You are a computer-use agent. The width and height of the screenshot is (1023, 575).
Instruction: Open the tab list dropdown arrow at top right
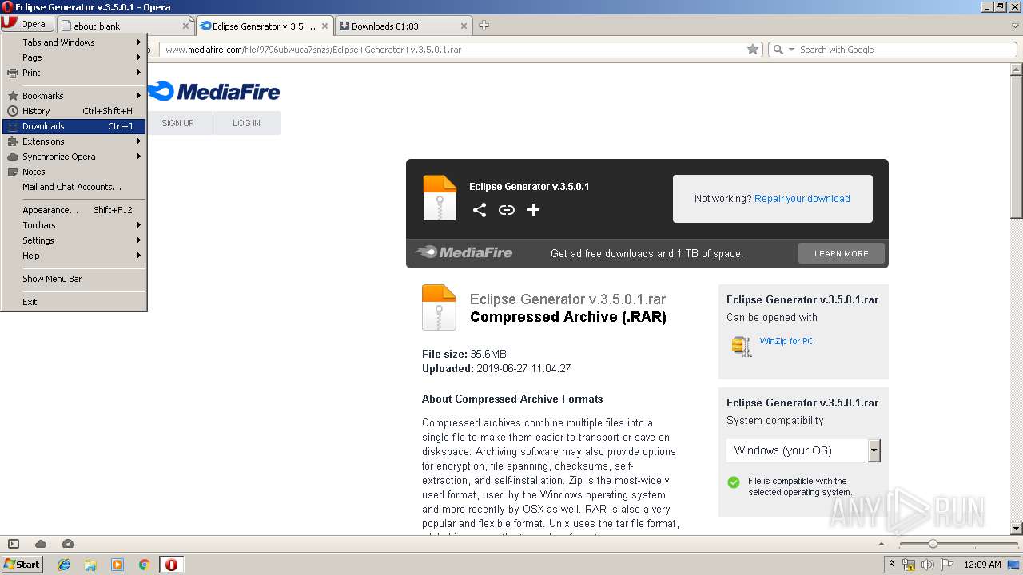(x=1015, y=26)
